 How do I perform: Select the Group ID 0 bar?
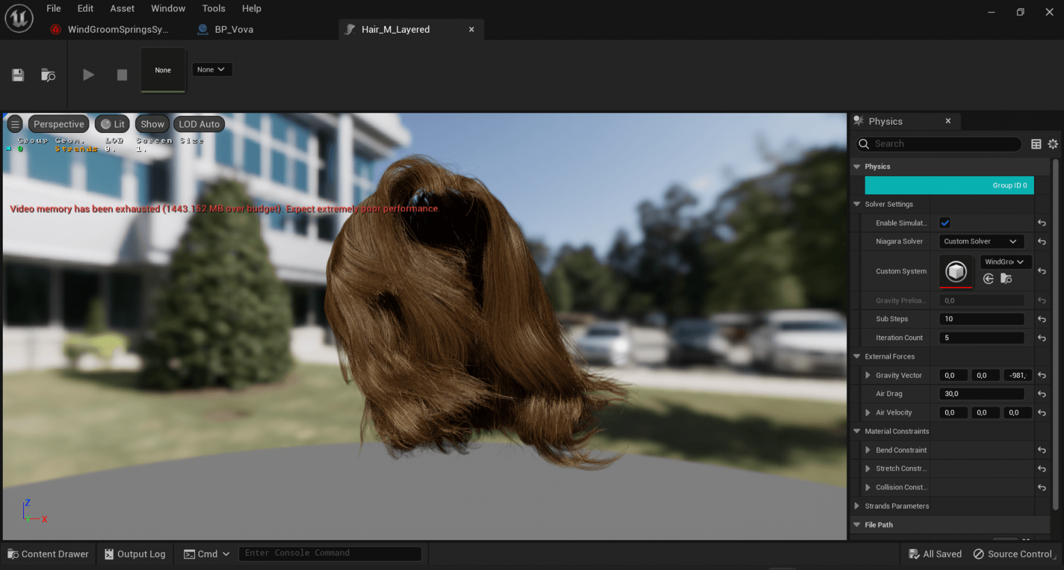(949, 185)
